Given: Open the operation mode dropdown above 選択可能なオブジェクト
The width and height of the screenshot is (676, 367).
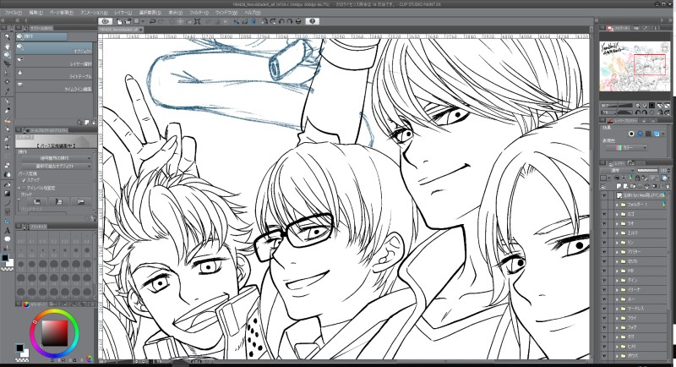Looking at the screenshot, I should click(x=57, y=158).
